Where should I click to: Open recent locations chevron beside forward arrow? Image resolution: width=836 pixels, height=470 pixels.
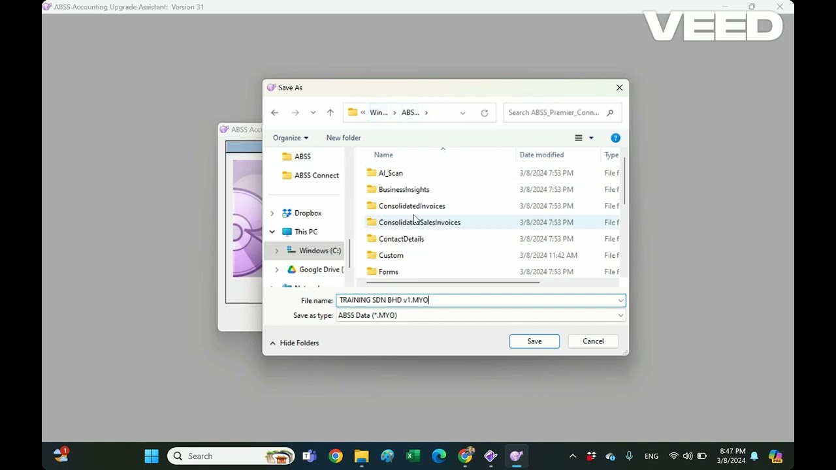(x=313, y=112)
